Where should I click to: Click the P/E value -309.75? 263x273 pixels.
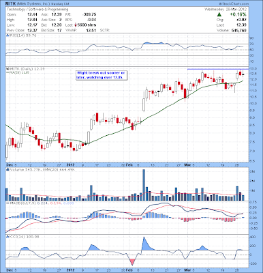tap(89, 14)
